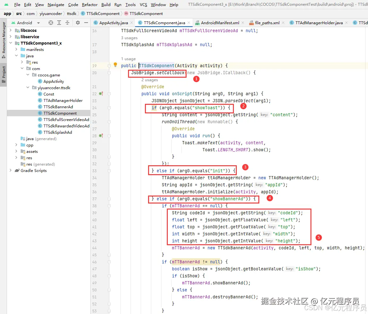Click the '1 usage' hint above constructor
368x314 pixels.
pos(128,59)
